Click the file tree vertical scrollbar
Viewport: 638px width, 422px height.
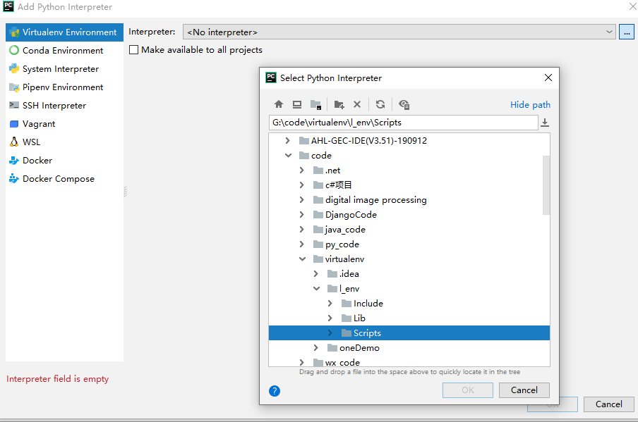click(546, 185)
